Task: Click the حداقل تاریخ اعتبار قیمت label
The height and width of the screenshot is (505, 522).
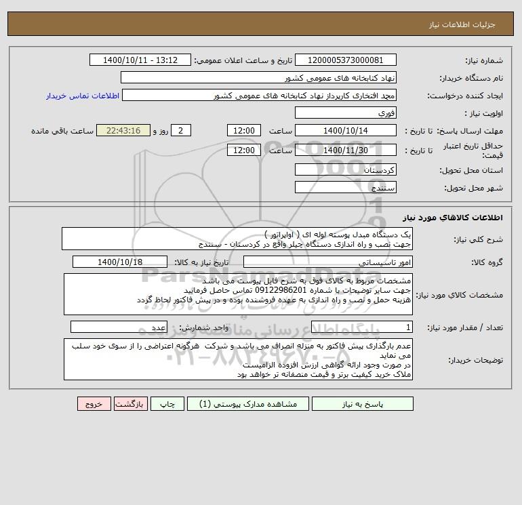Action: click(473, 150)
